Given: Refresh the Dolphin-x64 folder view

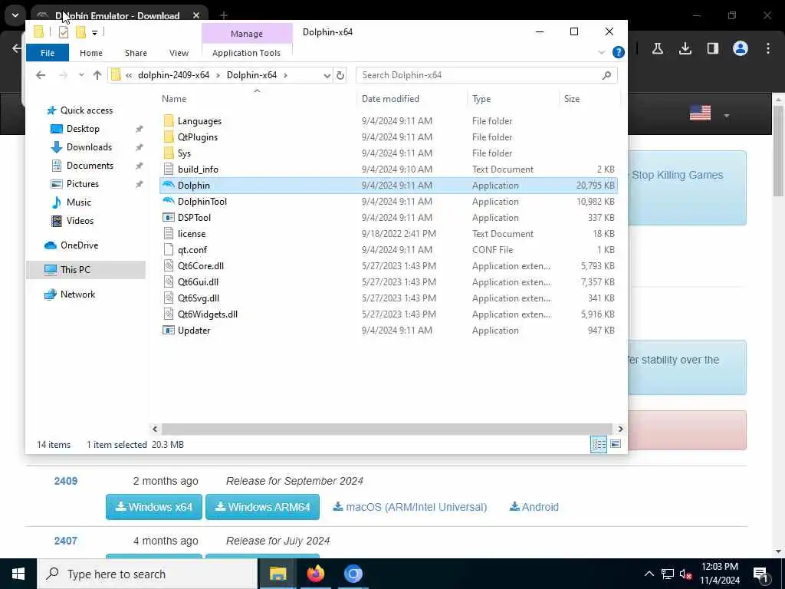Looking at the screenshot, I should [340, 75].
